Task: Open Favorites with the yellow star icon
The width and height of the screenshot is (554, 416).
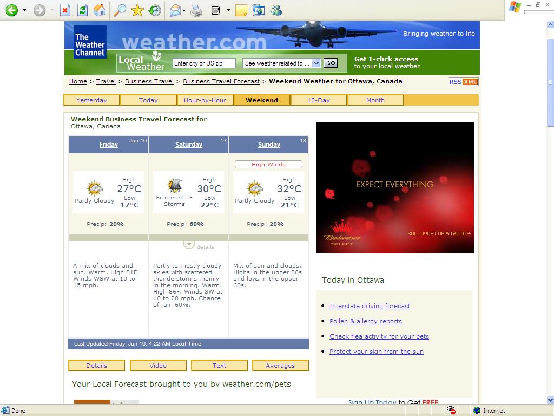Action: pos(137,10)
